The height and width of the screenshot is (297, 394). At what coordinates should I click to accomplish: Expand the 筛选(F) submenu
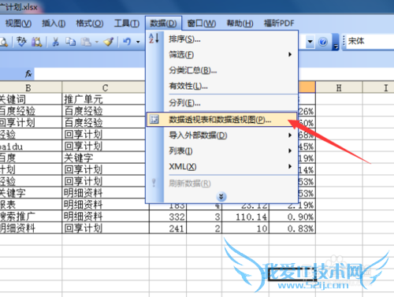(222, 55)
